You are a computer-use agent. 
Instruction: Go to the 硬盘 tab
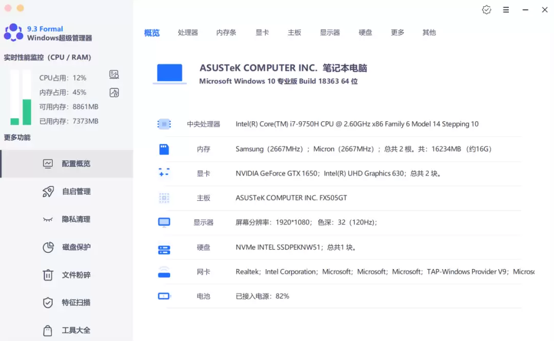[x=365, y=32]
